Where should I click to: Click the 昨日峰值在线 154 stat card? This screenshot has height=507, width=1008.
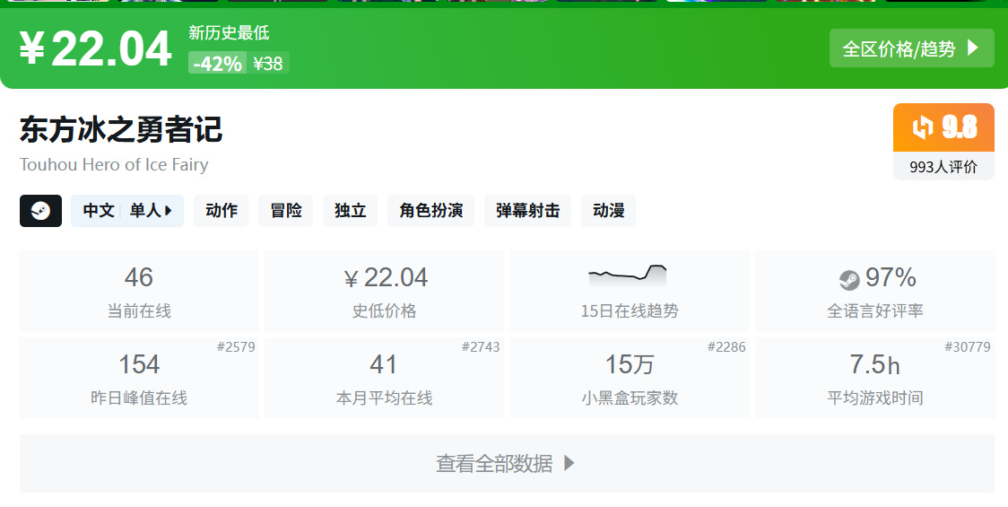[x=139, y=378]
